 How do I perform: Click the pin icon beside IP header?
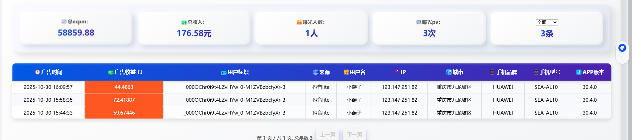tap(397, 72)
